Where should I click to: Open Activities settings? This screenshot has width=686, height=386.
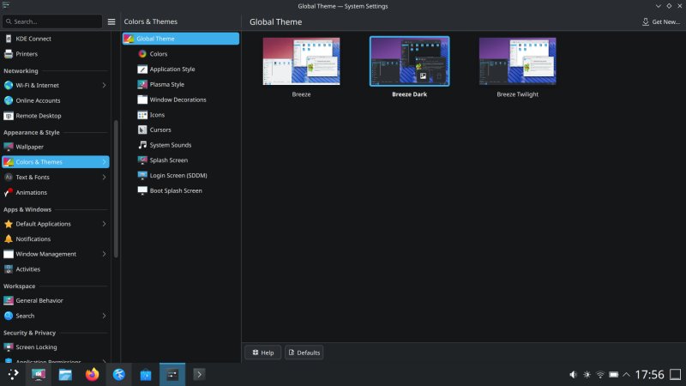(x=55, y=269)
